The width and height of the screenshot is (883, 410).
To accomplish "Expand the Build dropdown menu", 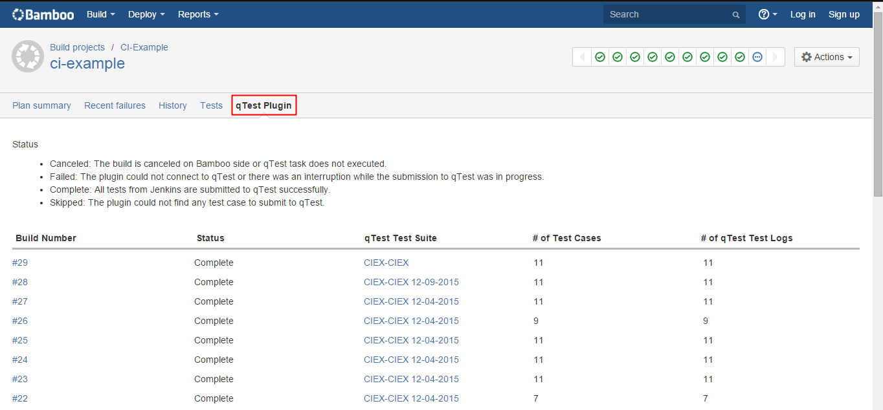I will [100, 14].
